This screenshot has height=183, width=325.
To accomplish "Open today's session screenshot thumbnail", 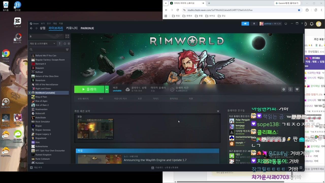I will click(x=95, y=129).
